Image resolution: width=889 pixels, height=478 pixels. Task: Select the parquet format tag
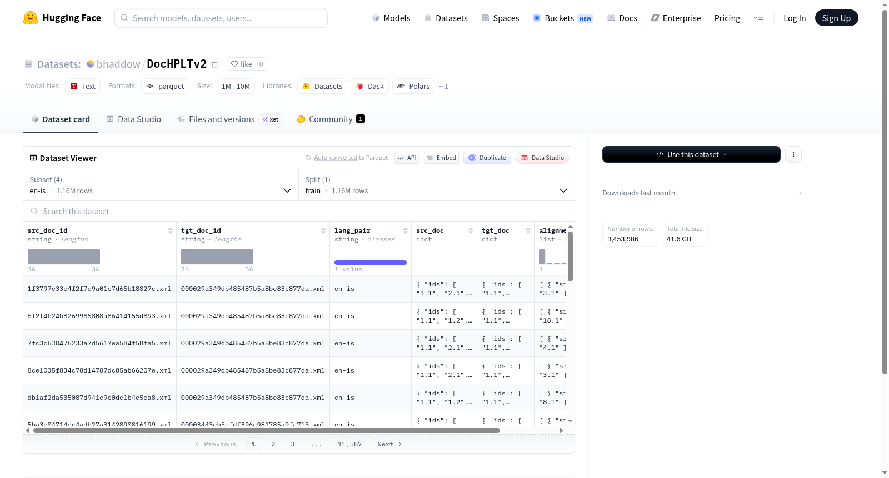166,86
